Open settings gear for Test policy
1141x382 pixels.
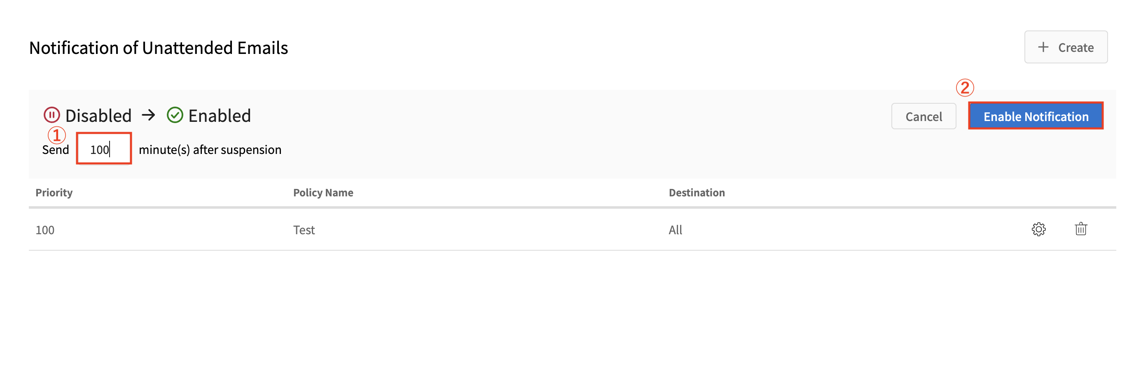1038,229
